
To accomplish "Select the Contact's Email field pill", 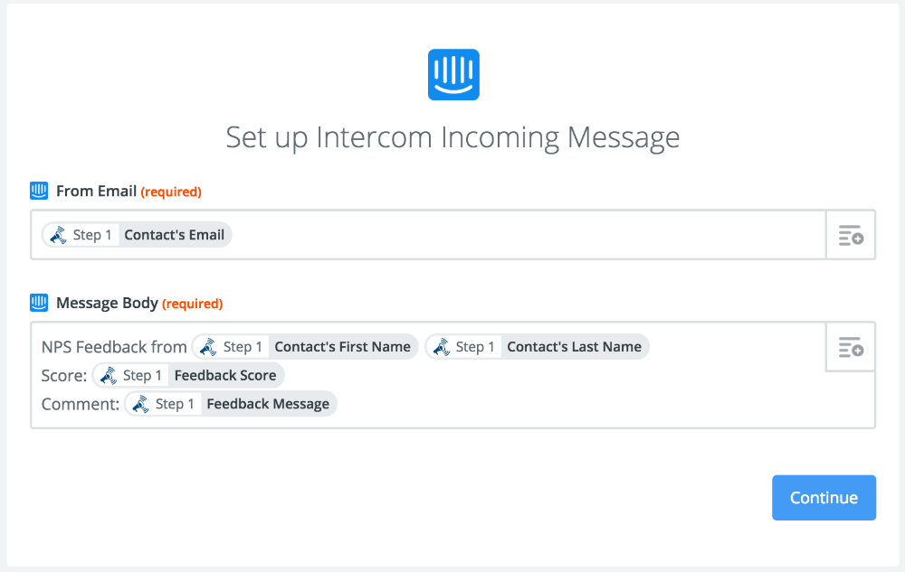I will [174, 235].
